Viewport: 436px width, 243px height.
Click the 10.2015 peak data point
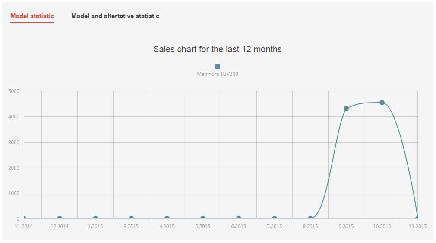tap(382, 103)
